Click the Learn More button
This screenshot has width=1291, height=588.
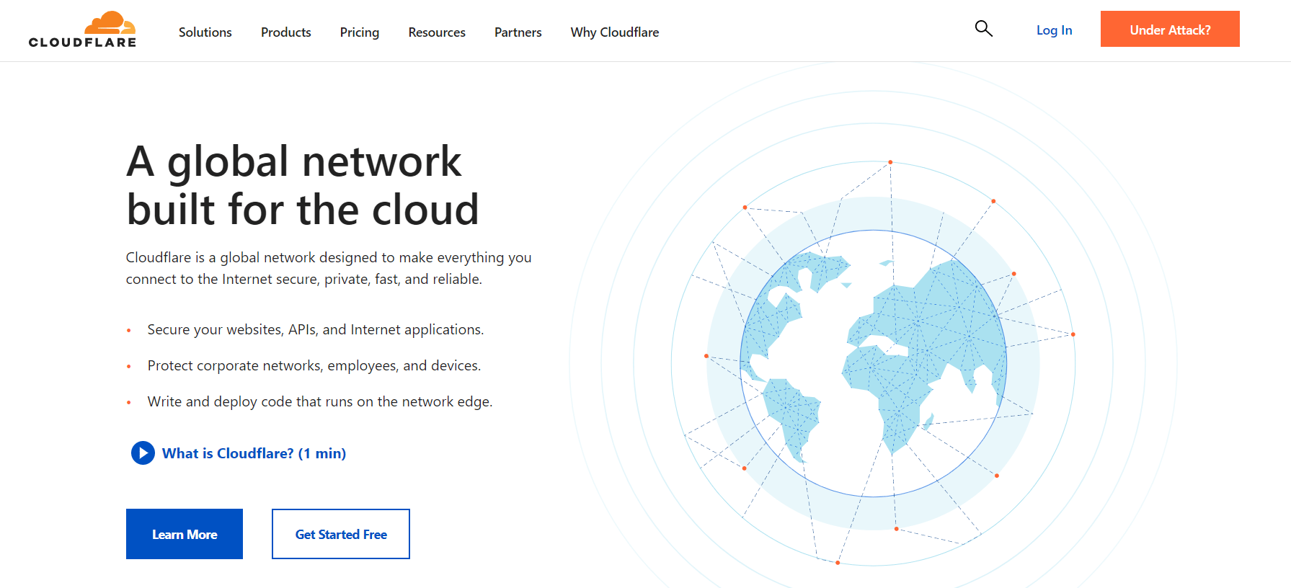(185, 534)
